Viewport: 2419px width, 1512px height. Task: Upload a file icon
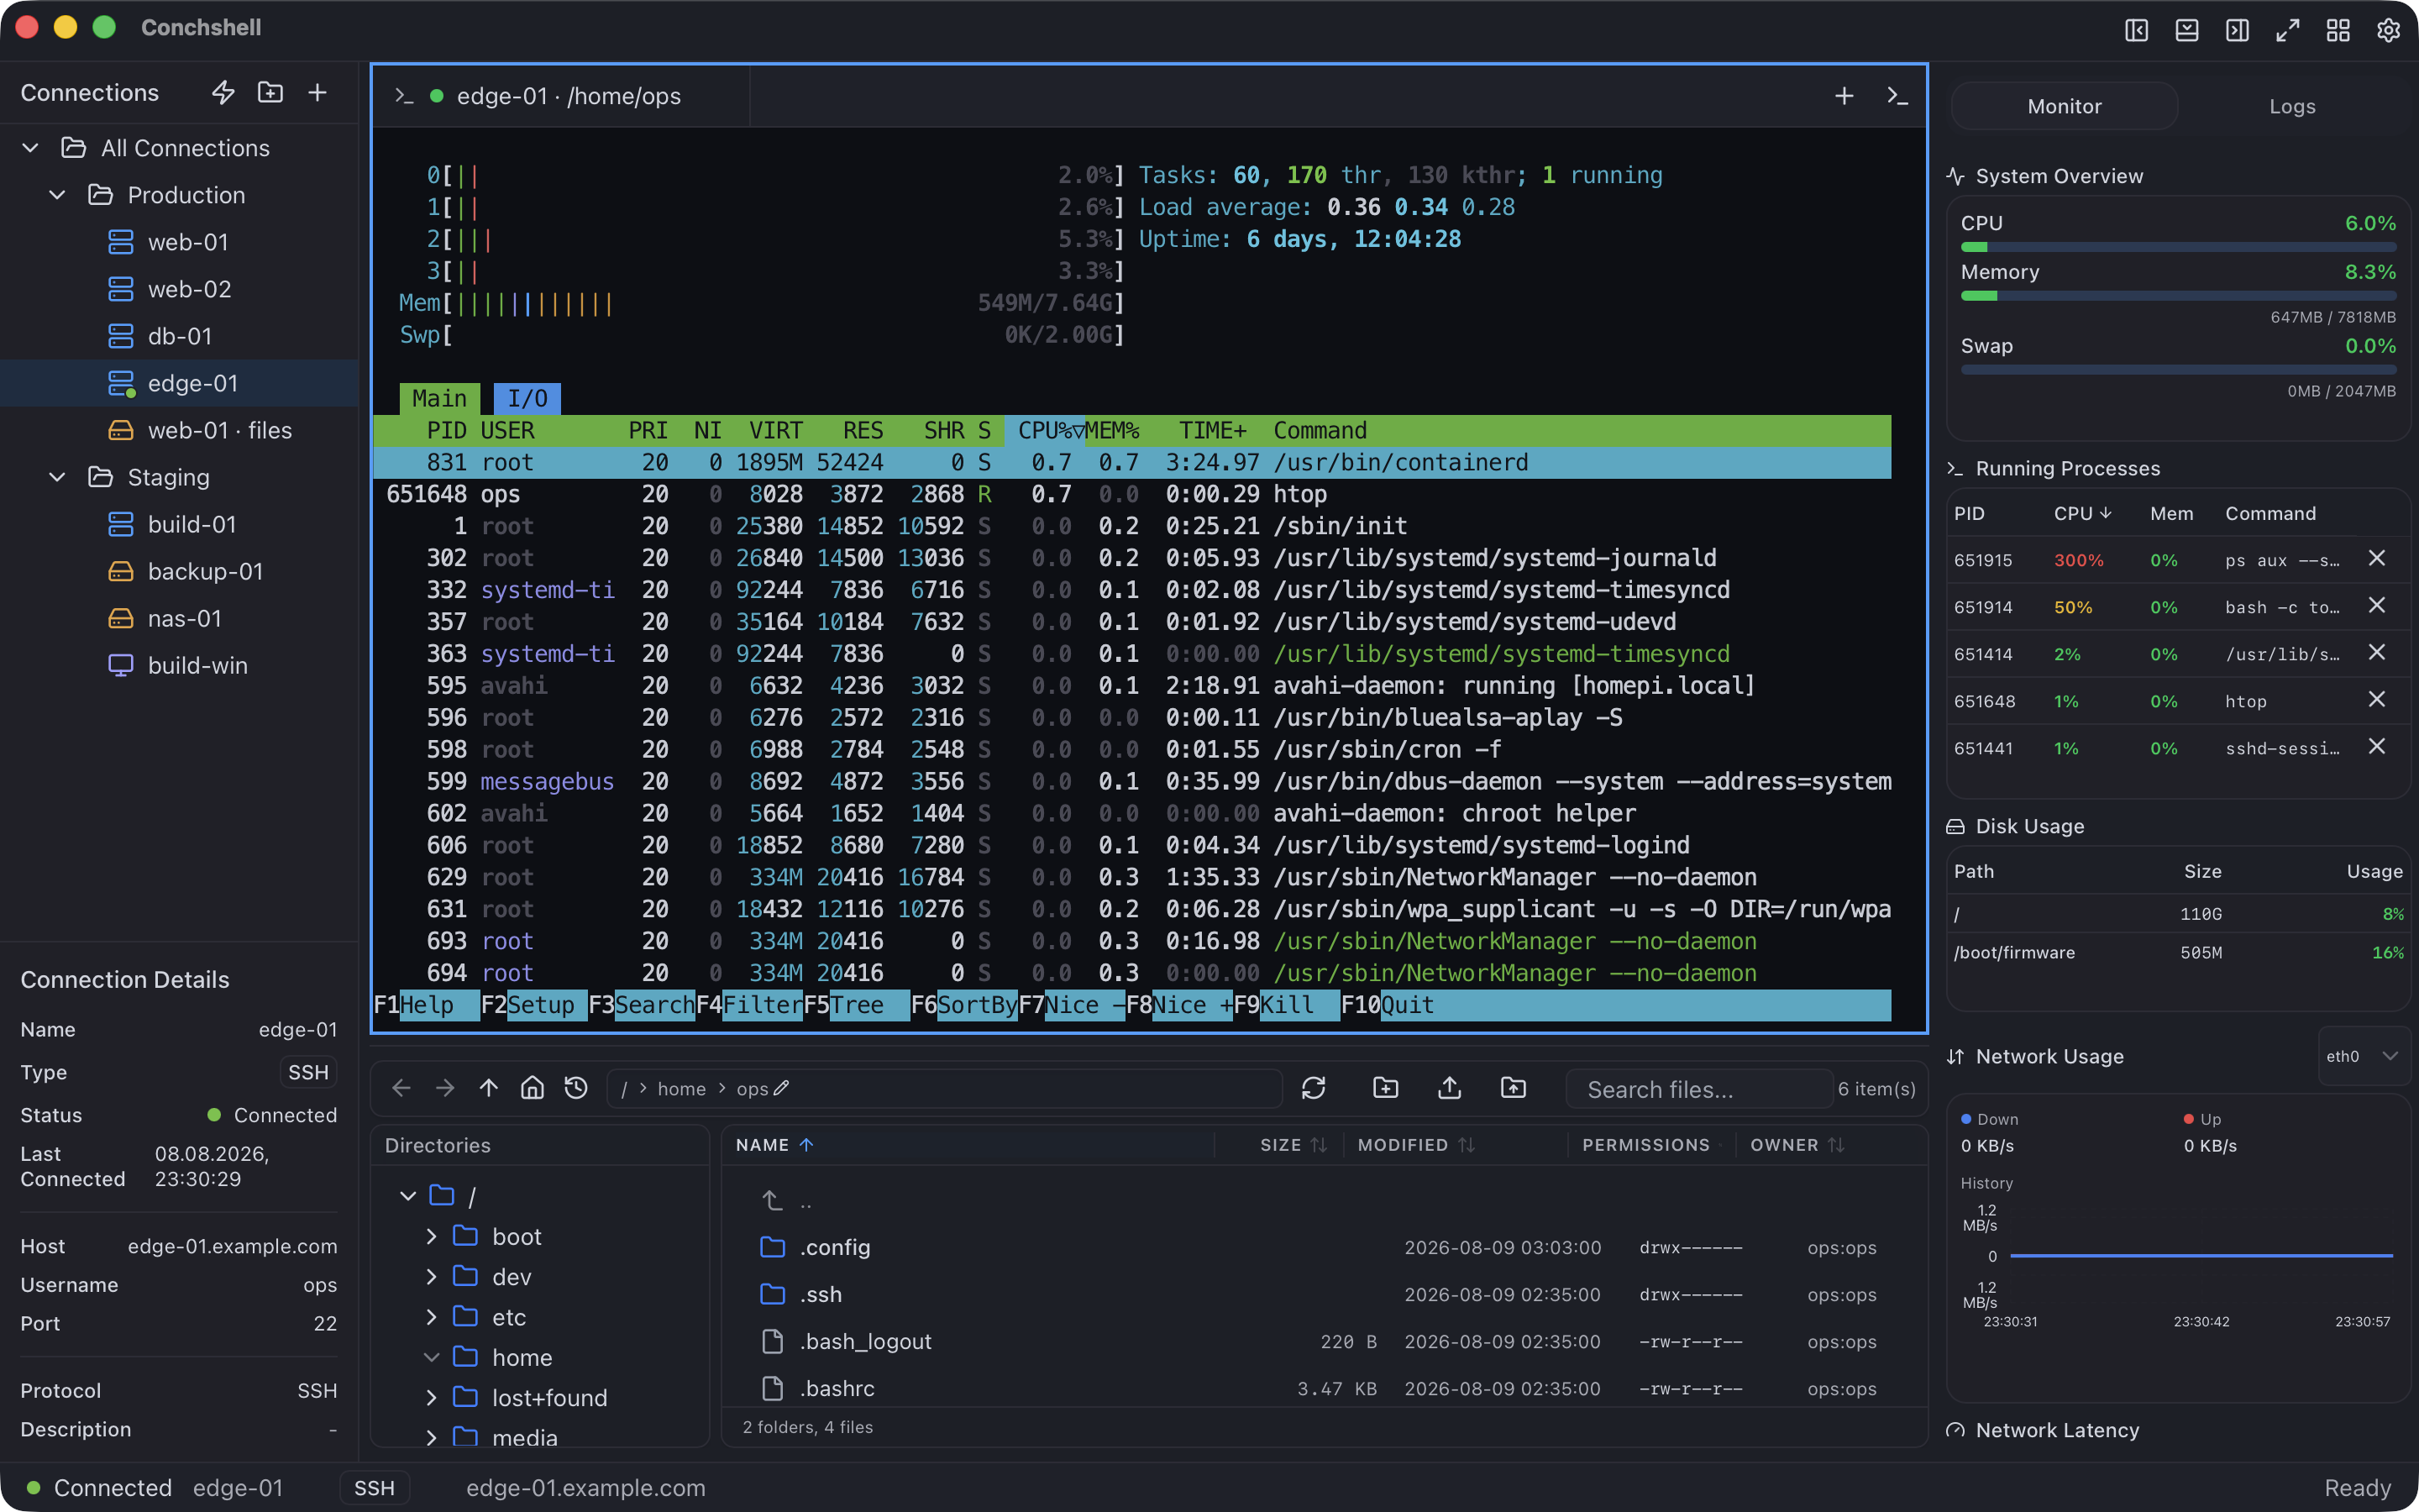[1450, 1088]
